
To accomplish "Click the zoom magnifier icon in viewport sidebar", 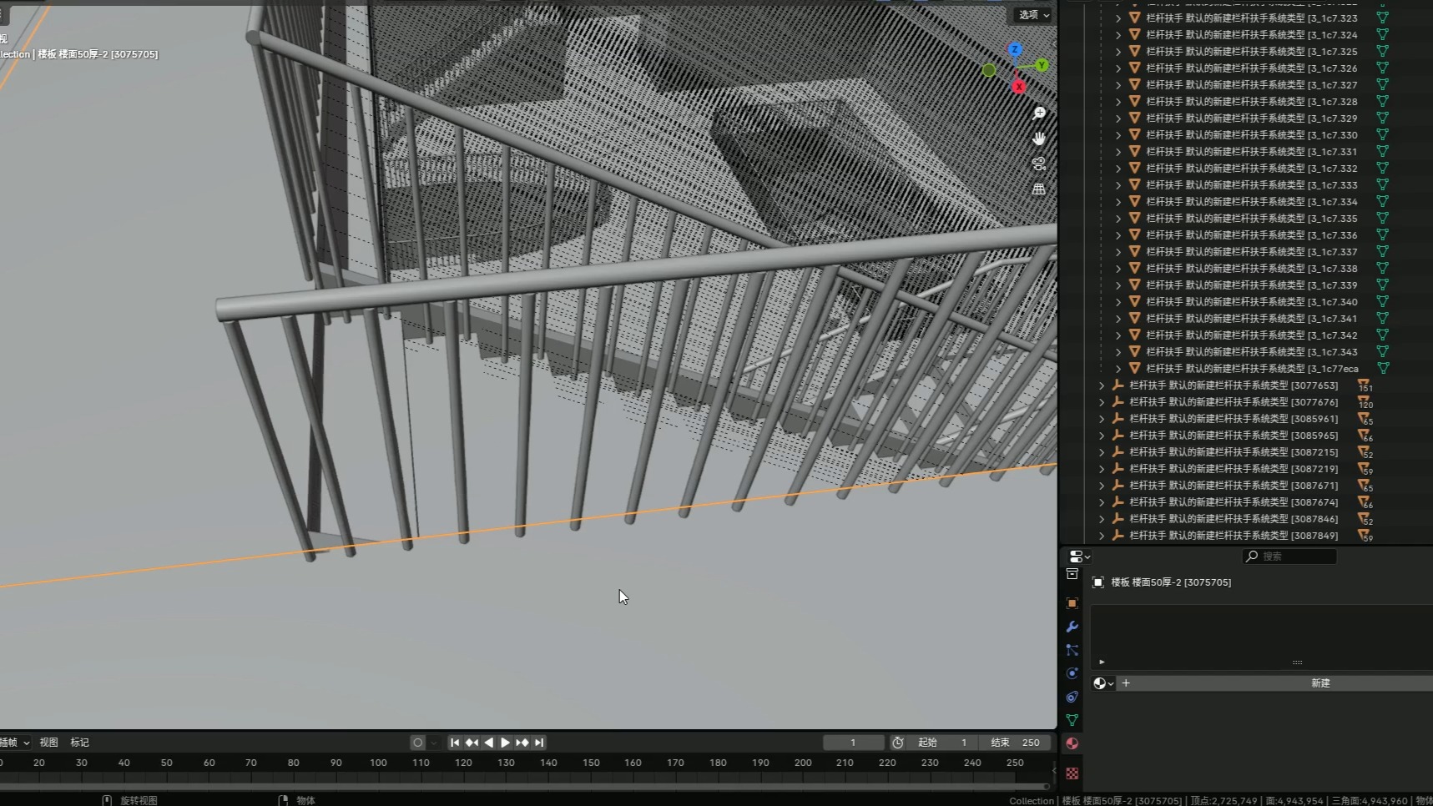I will (1039, 112).
